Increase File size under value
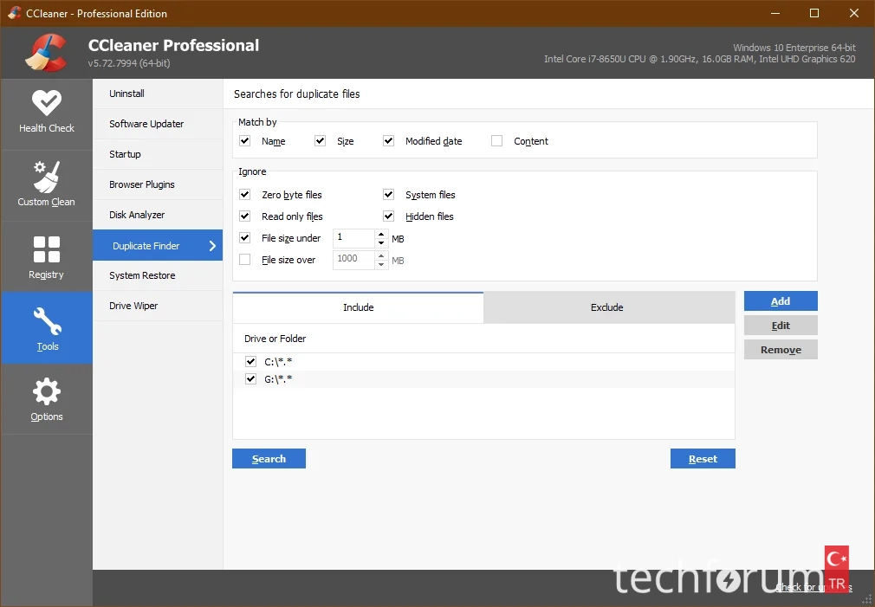The width and height of the screenshot is (875, 607). click(x=381, y=234)
